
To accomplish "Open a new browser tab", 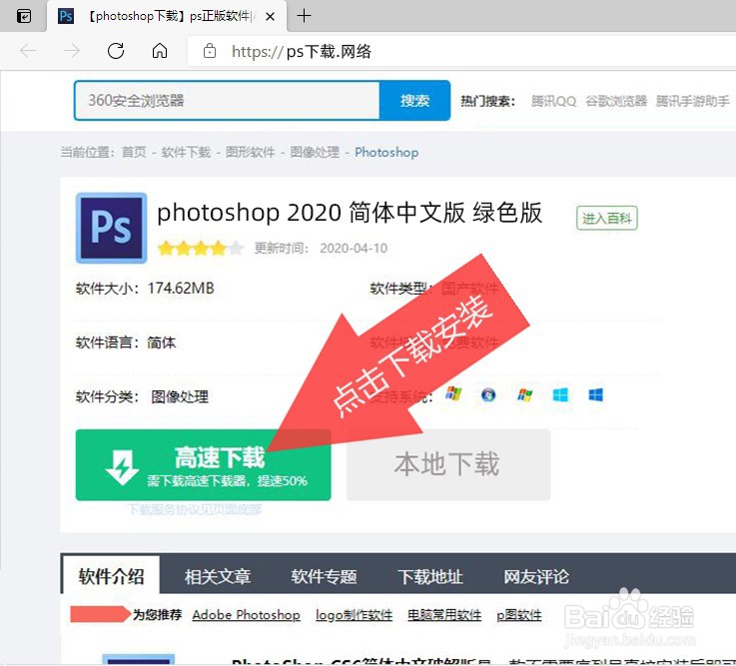I will (304, 16).
